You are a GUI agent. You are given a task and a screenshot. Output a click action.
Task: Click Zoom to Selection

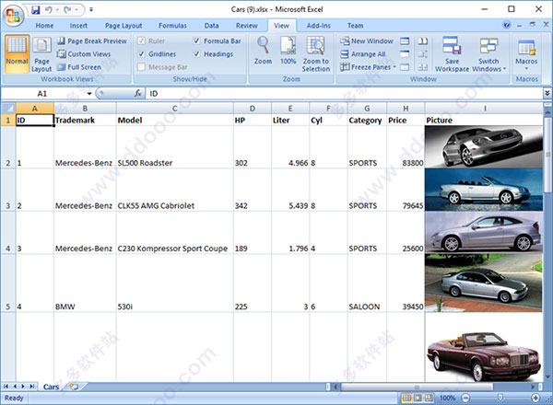[x=316, y=53]
